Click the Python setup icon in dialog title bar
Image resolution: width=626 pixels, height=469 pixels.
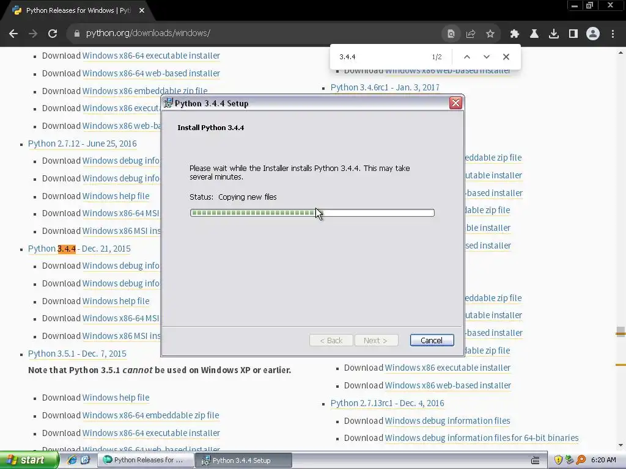tap(169, 103)
